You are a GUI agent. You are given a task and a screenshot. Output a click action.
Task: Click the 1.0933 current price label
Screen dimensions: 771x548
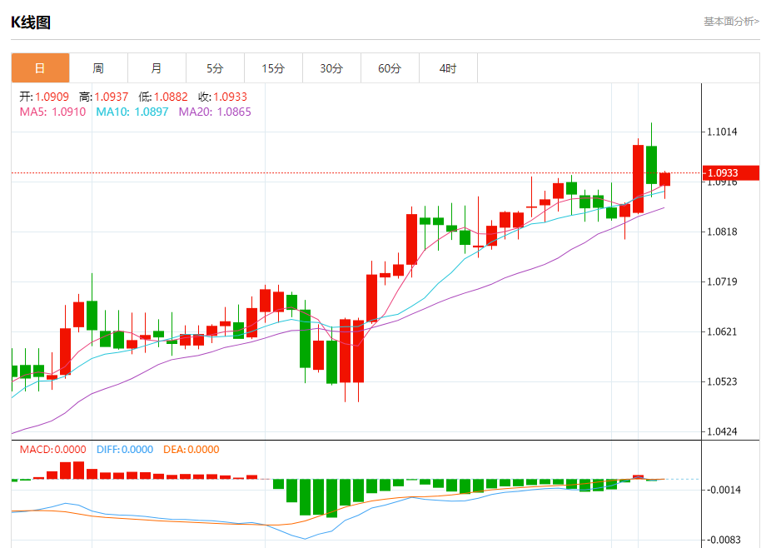click(731, 172)
